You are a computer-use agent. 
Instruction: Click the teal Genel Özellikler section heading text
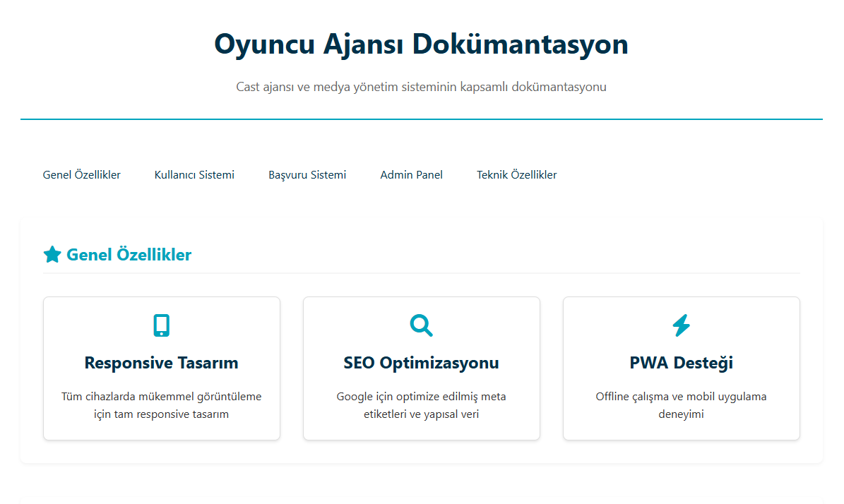pyautogui.click(x=129, y=255)
